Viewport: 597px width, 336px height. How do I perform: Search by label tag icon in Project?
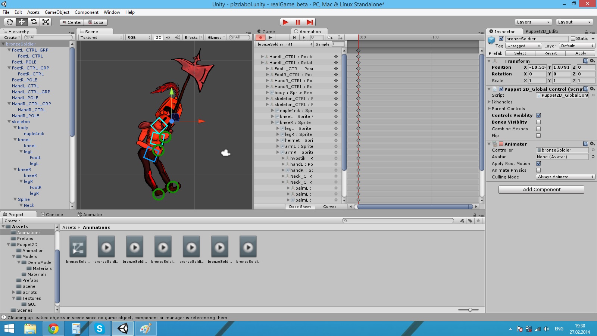470,221
